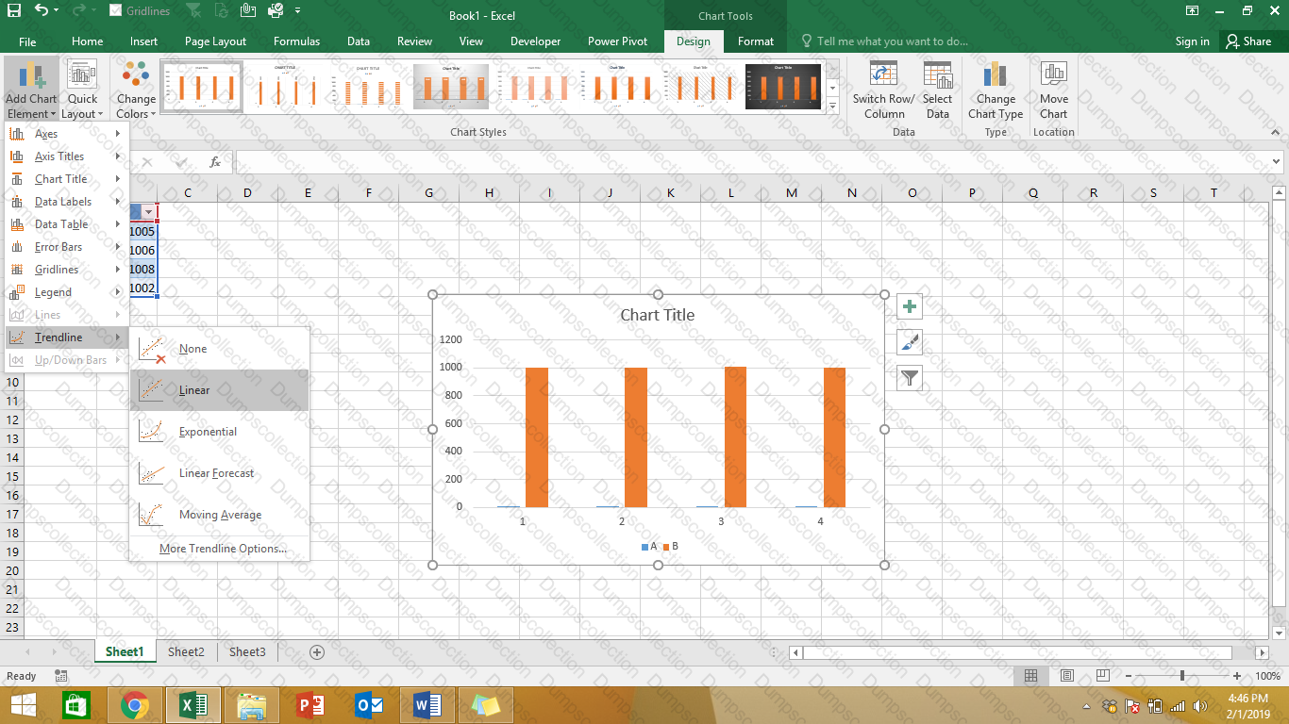Screen dimensions: 1289x724
Task: Click the Move Chart icon
Action: click(1053, 75)
